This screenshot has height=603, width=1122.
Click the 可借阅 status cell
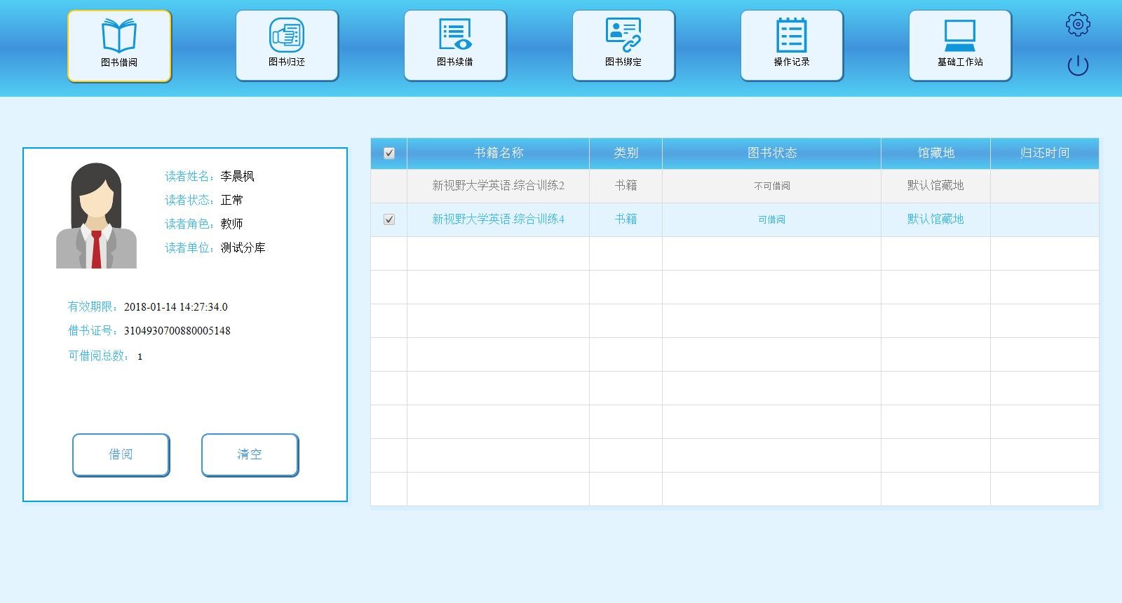771,219
